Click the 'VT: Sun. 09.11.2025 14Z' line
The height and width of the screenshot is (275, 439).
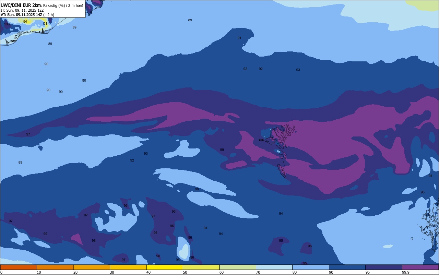tap(27, 15)
